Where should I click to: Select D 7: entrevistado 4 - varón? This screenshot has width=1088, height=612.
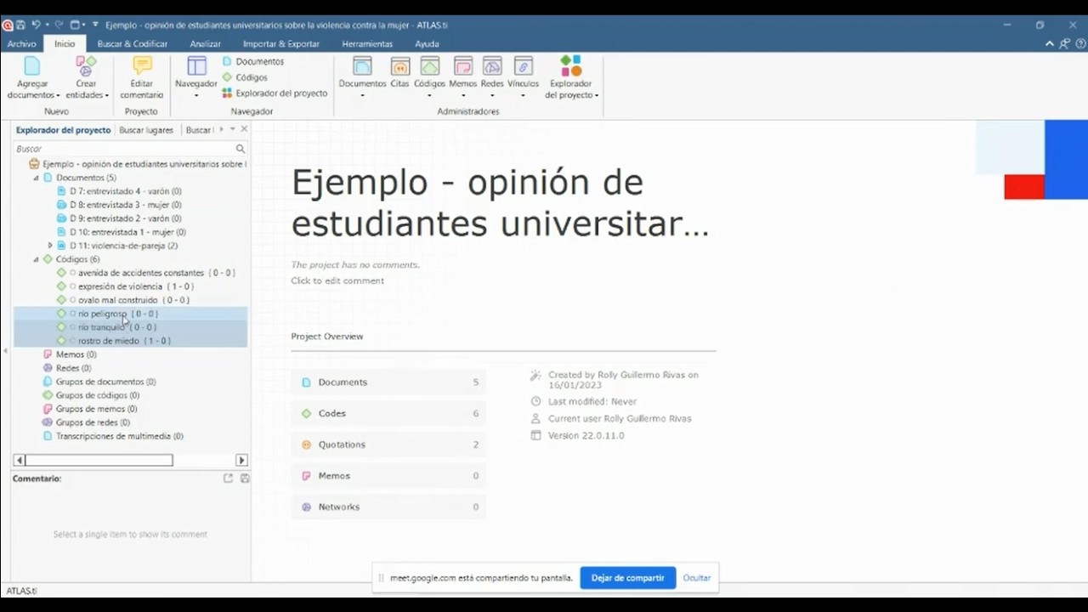119,191
